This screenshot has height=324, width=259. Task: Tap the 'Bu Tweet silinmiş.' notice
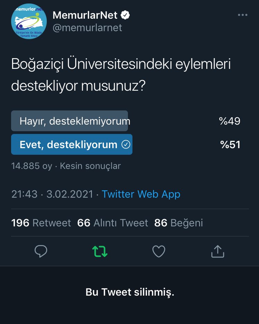(x=130, y=292)
